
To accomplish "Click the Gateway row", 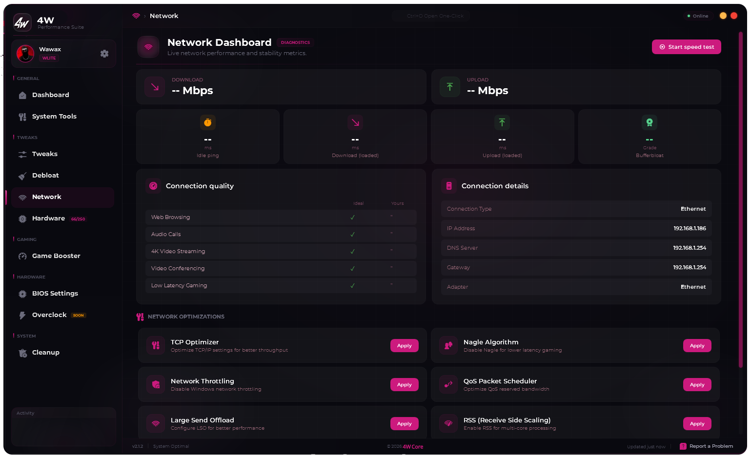I will point(576,267).
